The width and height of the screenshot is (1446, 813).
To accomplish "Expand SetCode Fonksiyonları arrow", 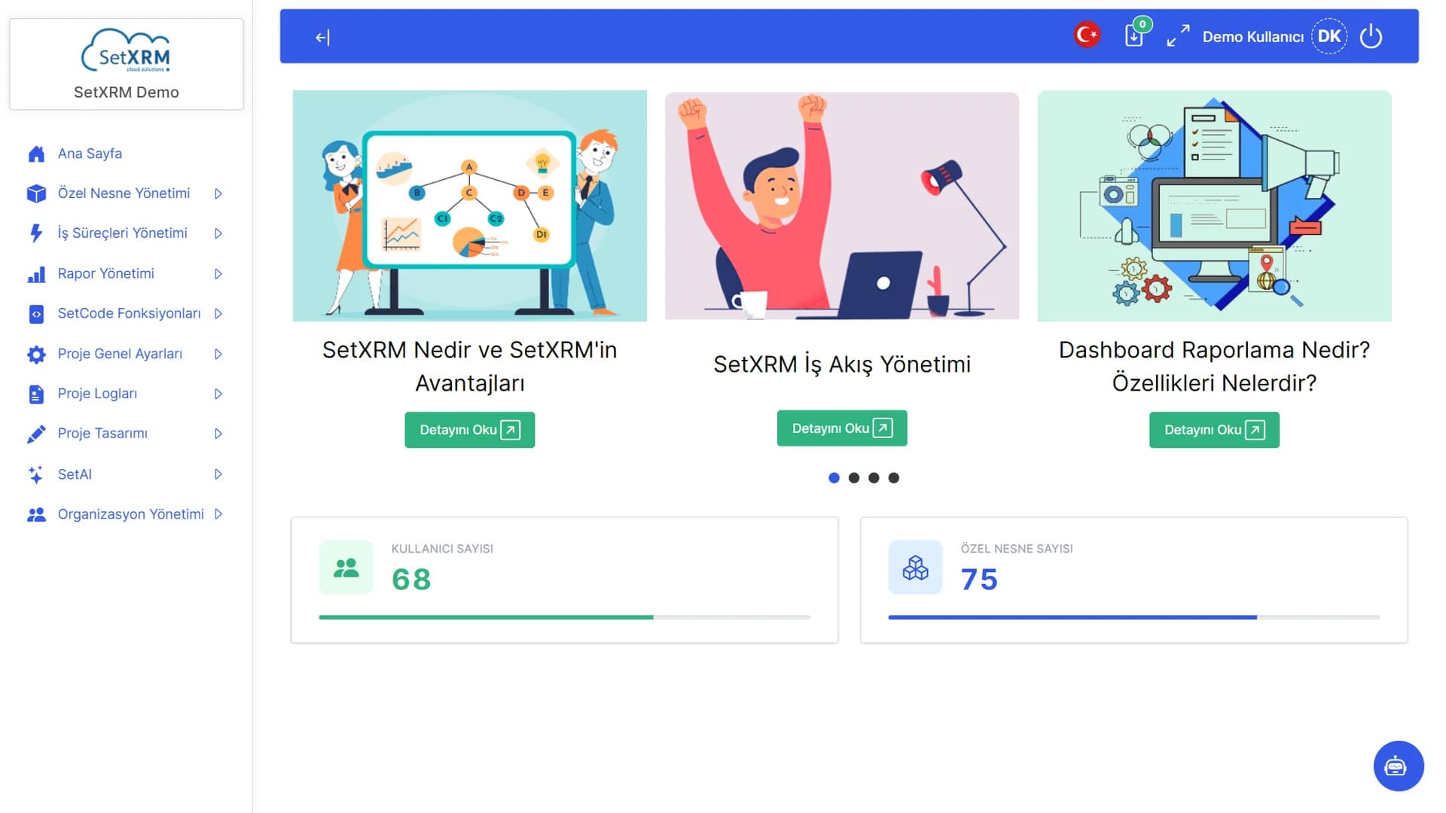I will [x=218, y=314].
